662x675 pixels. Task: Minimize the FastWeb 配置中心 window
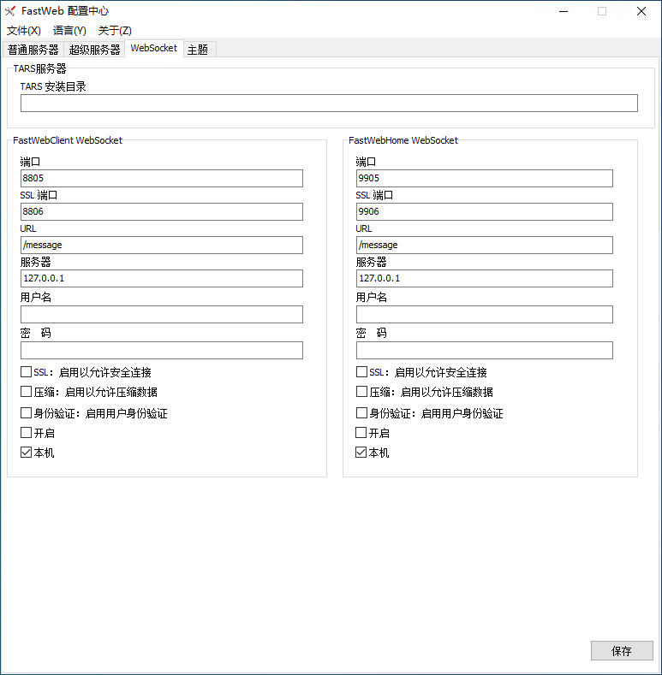point(564,11)
